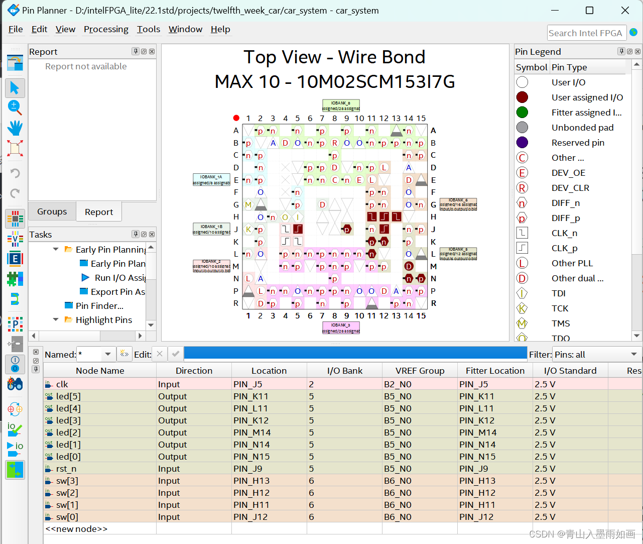Open the Named combo box dropdown
This screenshot has width=643, height=544.
coord(107,354)
